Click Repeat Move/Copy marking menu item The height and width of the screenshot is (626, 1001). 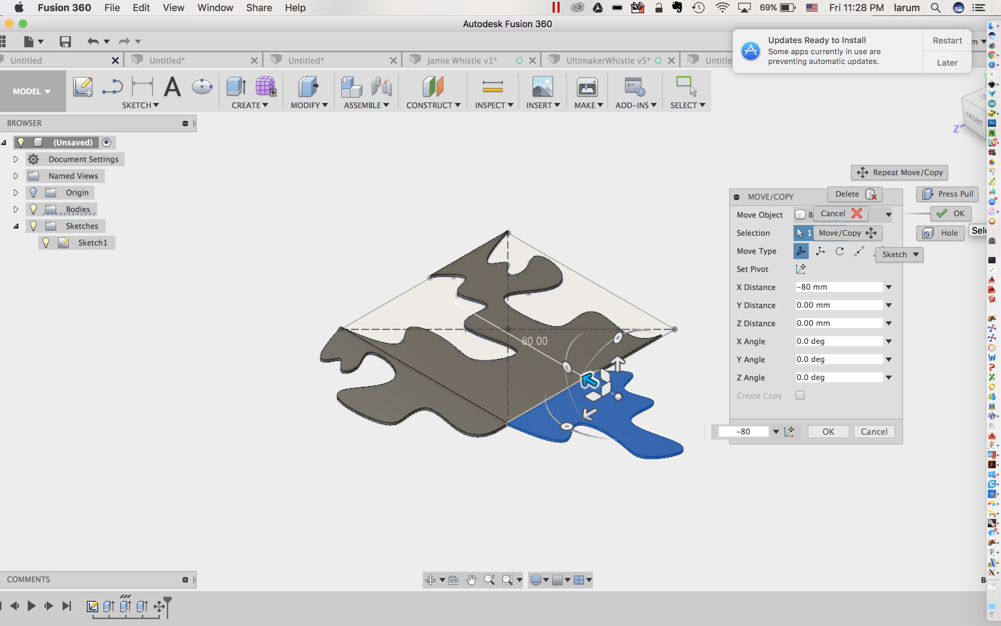pos(900,172)
